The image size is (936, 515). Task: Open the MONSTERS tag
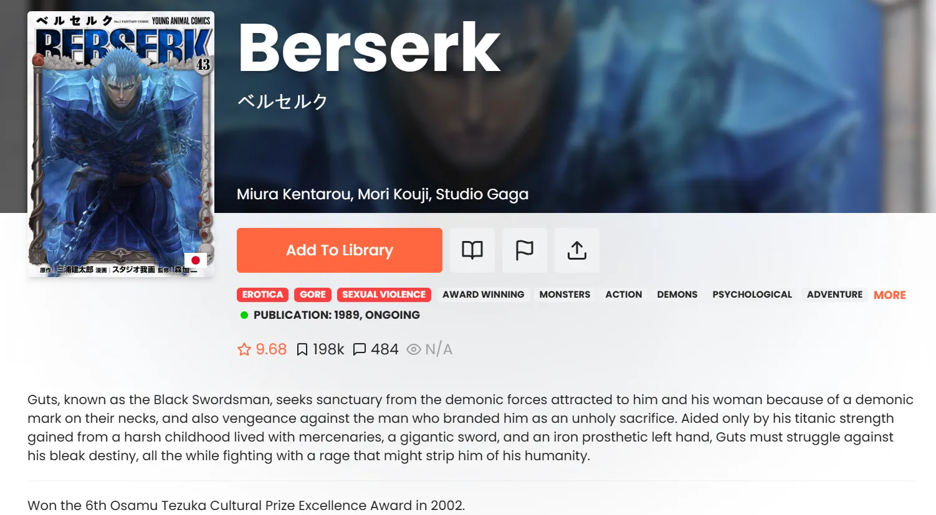565,295
